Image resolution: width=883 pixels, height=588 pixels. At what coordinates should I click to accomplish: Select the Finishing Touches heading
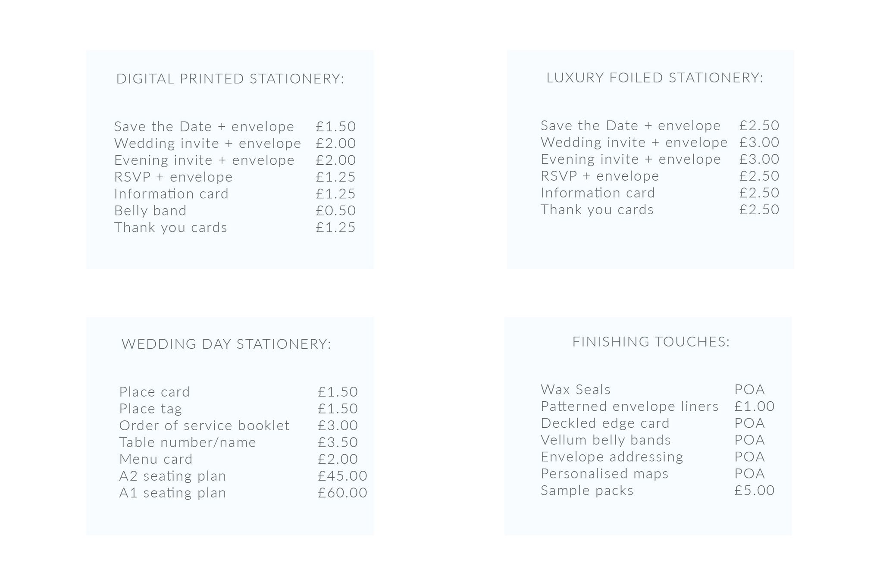click(651, 342)
